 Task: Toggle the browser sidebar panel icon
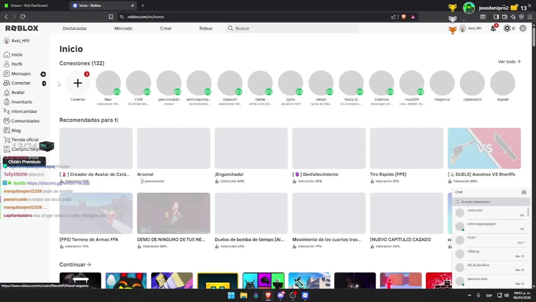tap(496, 17)
